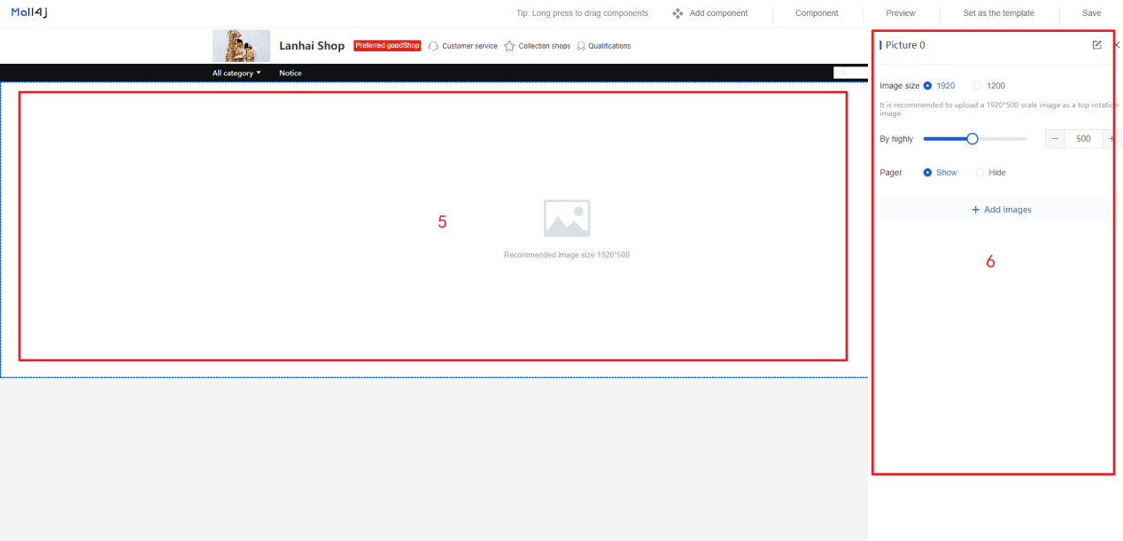Click the Recommended image size 1920*500 text

567,255
